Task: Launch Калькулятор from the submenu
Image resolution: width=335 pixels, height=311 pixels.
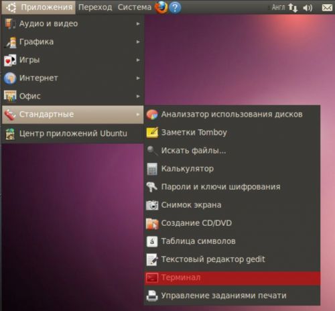Action: click(x=232, y=169)
